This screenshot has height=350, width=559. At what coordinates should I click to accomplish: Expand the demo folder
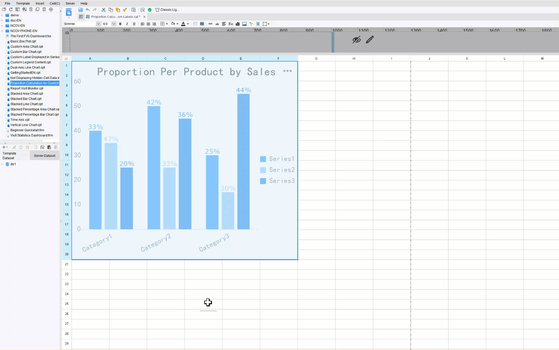click(x=2, y=15)
